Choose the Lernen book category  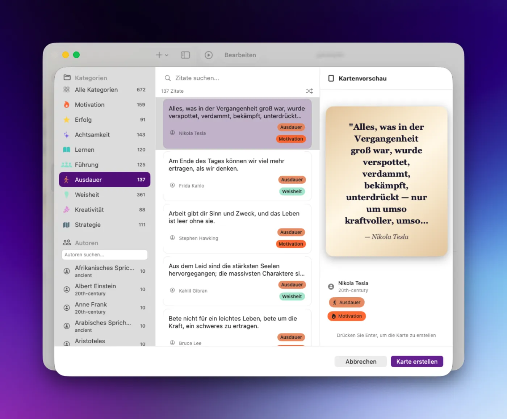105,150
